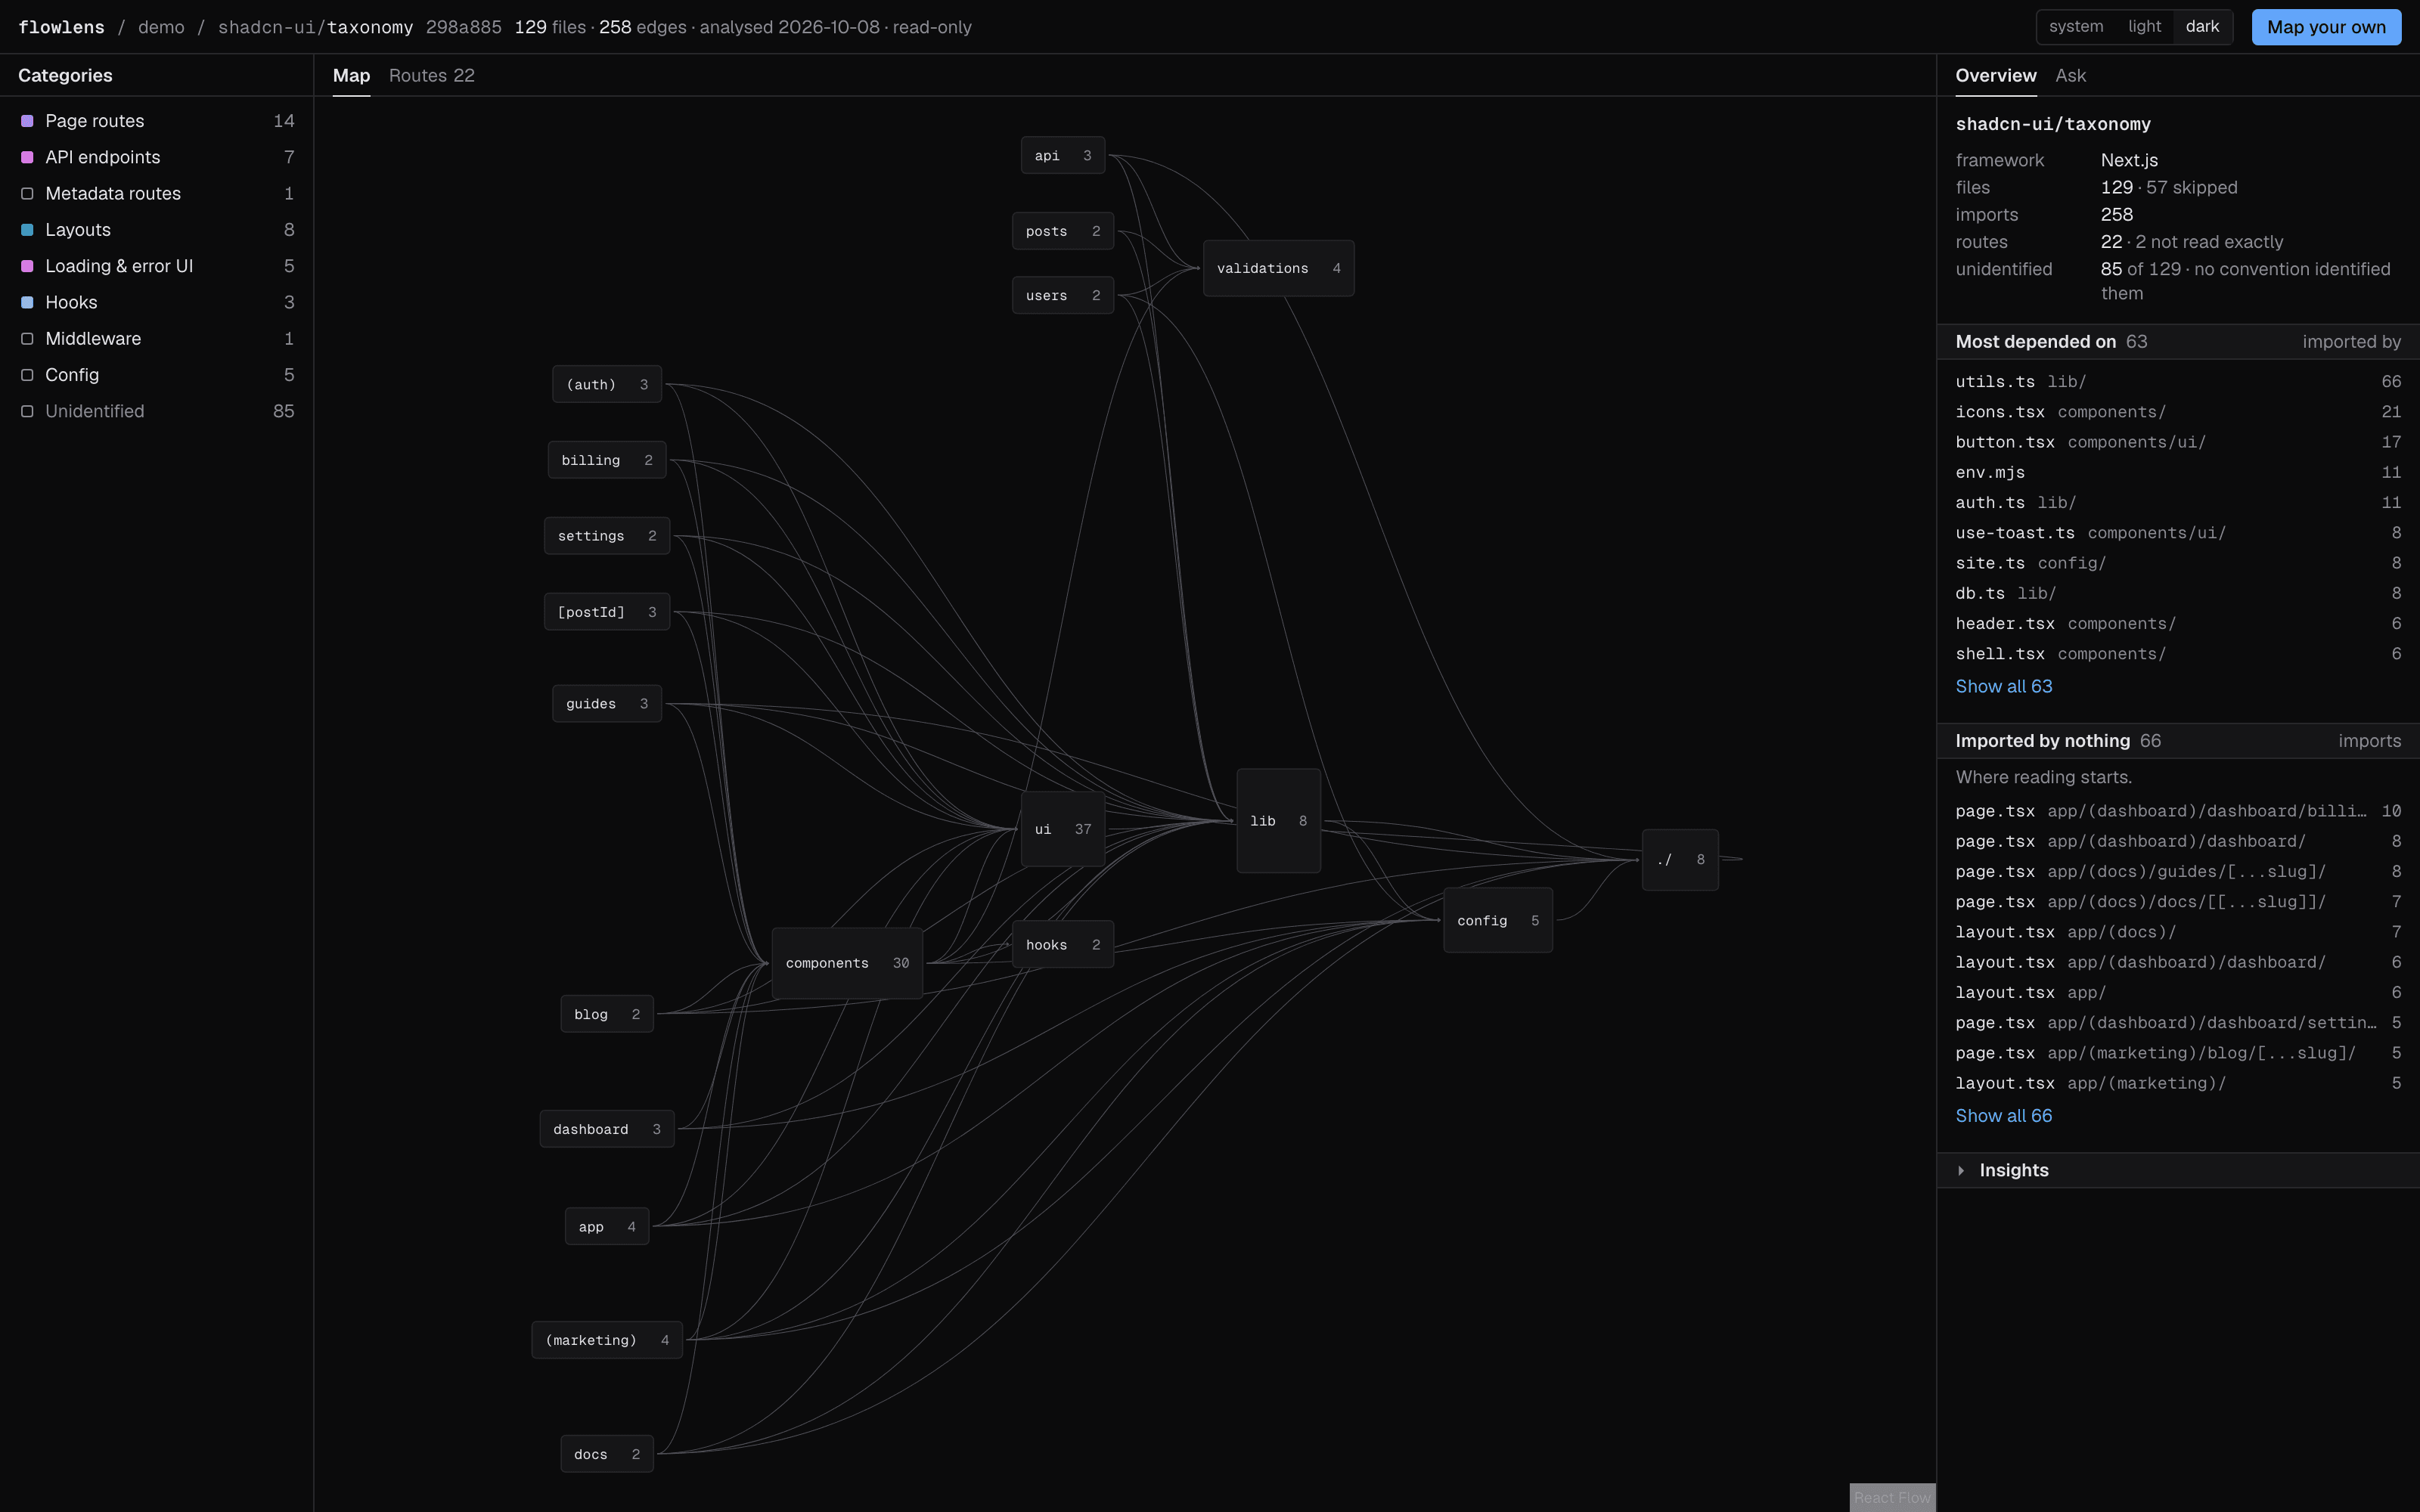
Task: Click icons.tsx in Most depended on list
Action: click(x=2178, y=412)
